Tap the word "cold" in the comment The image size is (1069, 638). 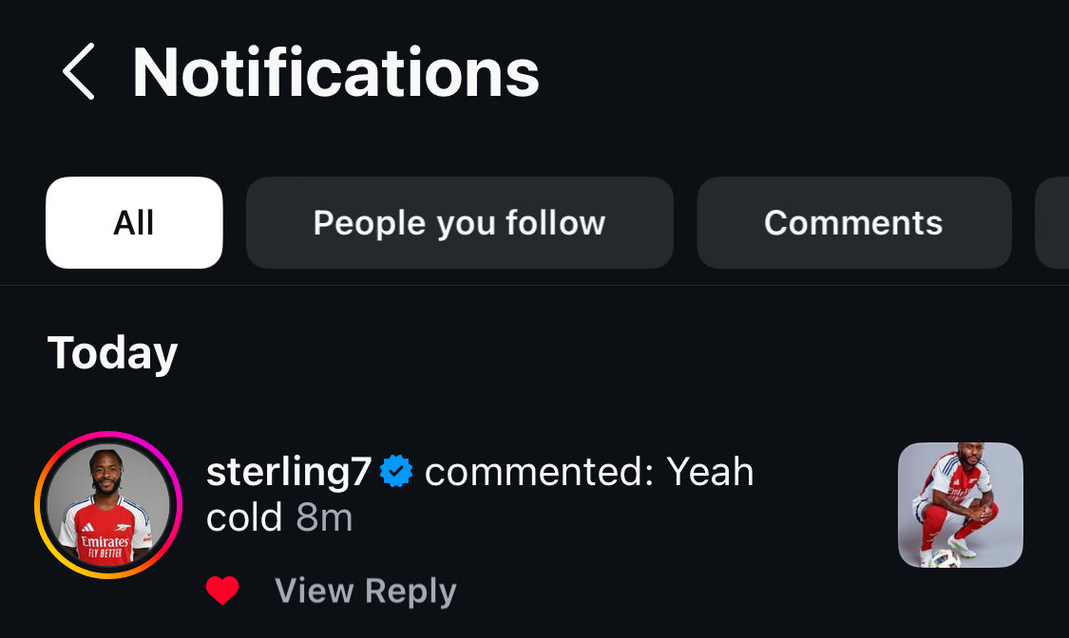point(244,517)
